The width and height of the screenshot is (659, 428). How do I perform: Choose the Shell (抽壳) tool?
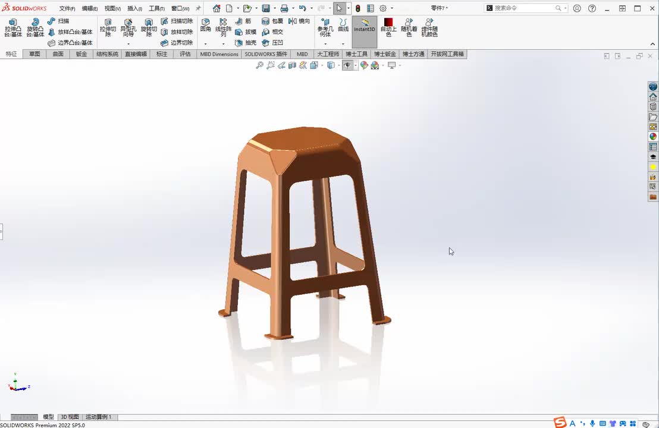pyautogui.click(x=246, y=43)
